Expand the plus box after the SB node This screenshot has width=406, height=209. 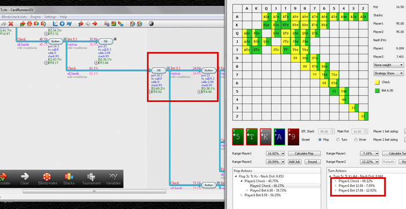(115, 39)
